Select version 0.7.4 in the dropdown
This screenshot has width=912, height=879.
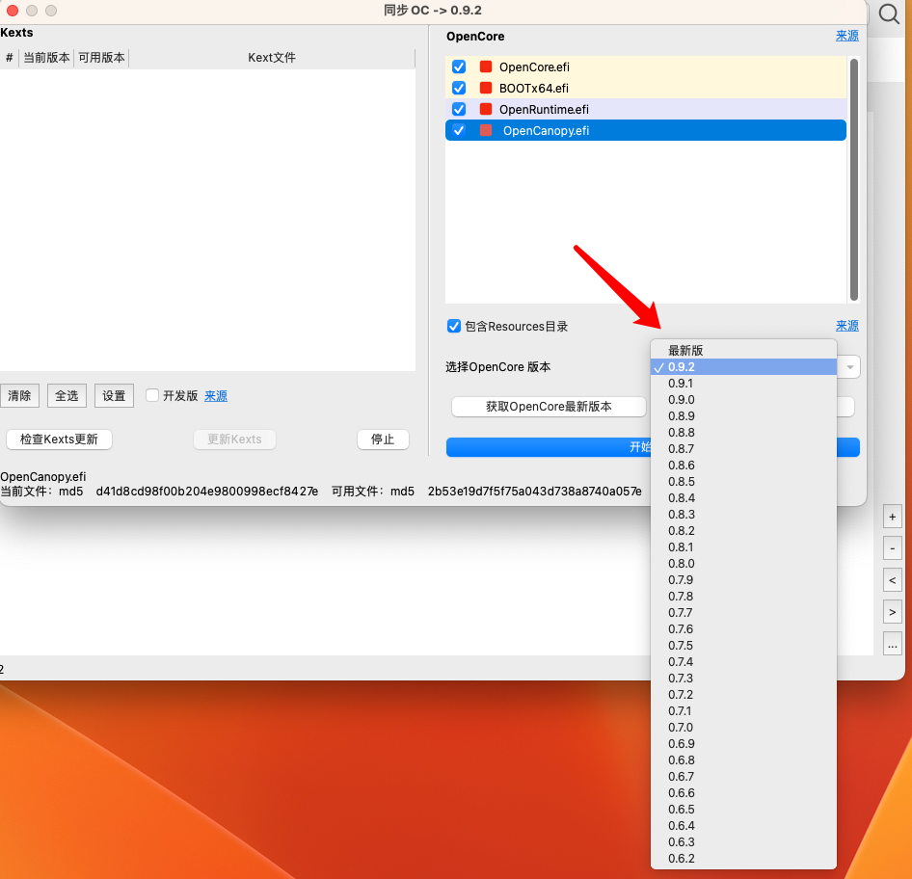[x=743, y=661]
